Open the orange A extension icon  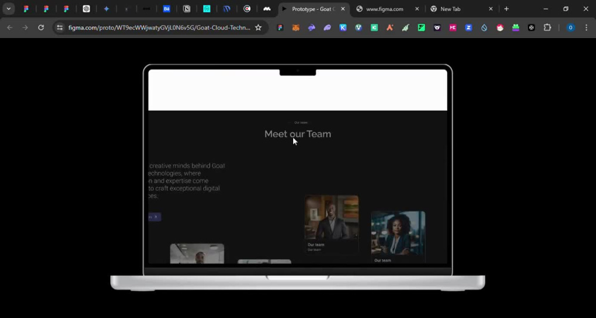point(390,27)
